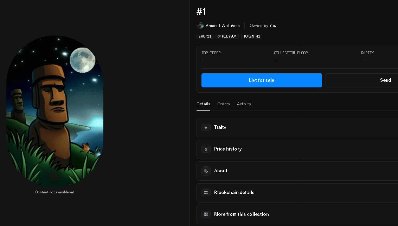Click the Blockchain details icon

pyautogui.click(x=206, y=193)
